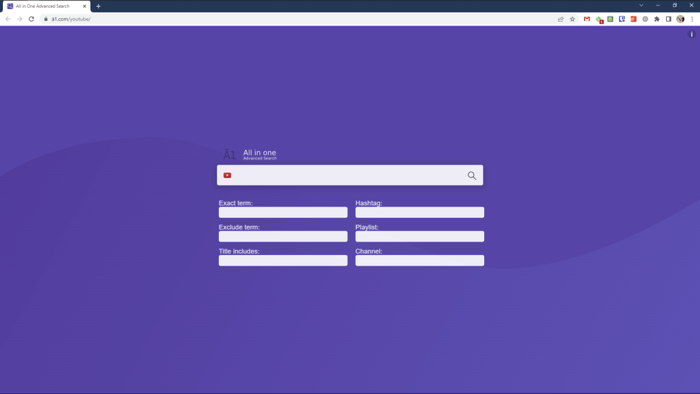Click the 'Playlist:' label
700x394 pixels.
(x=367, y=227)
